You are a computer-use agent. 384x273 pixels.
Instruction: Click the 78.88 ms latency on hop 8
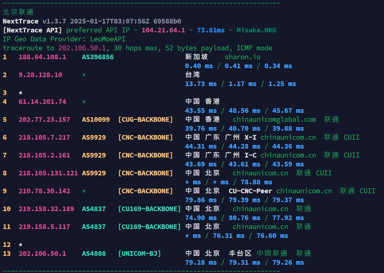(256, 182)
